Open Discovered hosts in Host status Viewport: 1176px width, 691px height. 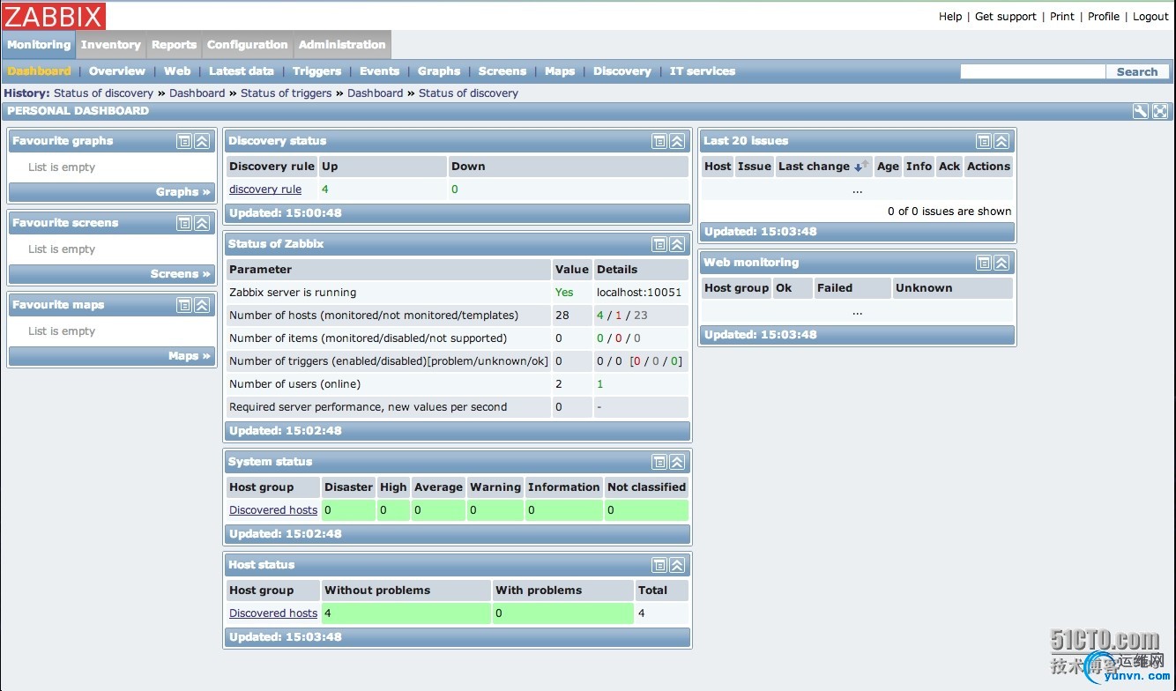pyautogui.click(x=273, y=613)
